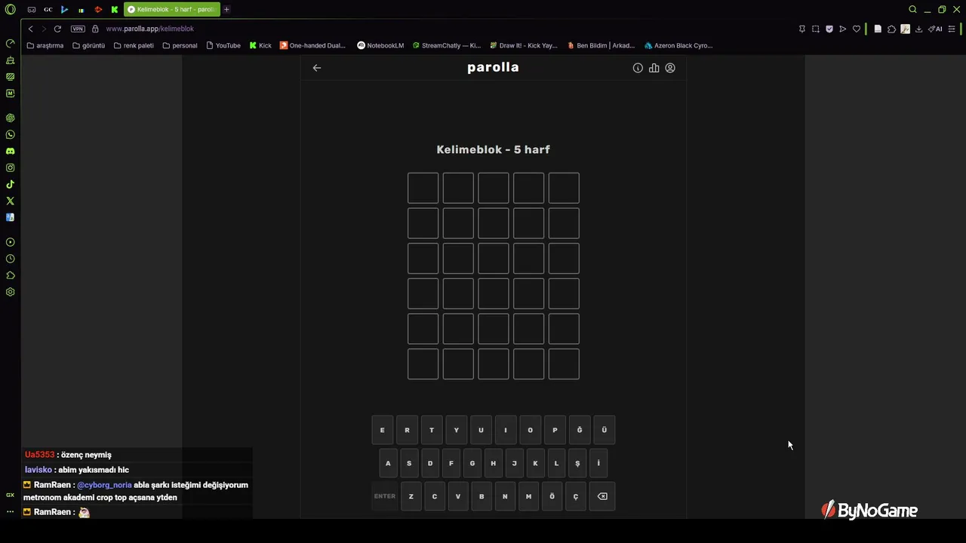
Task: Open a new tab with plus button
Action: [x=226, y=10]
